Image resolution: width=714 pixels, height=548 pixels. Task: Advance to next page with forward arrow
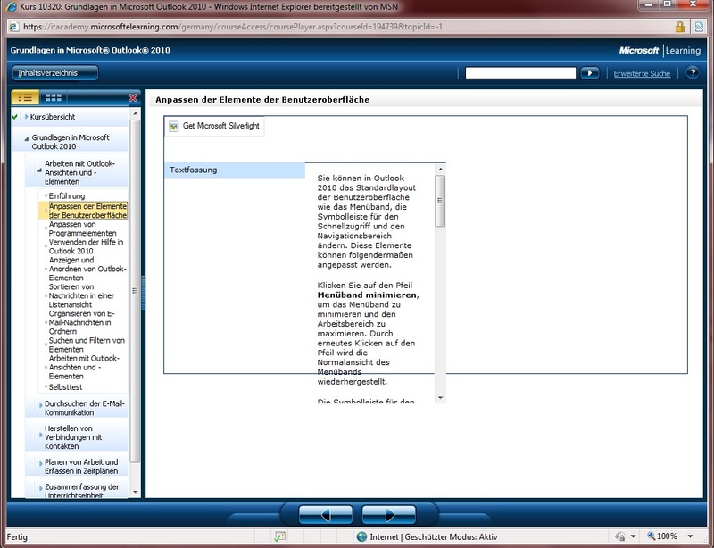[389, 515]
